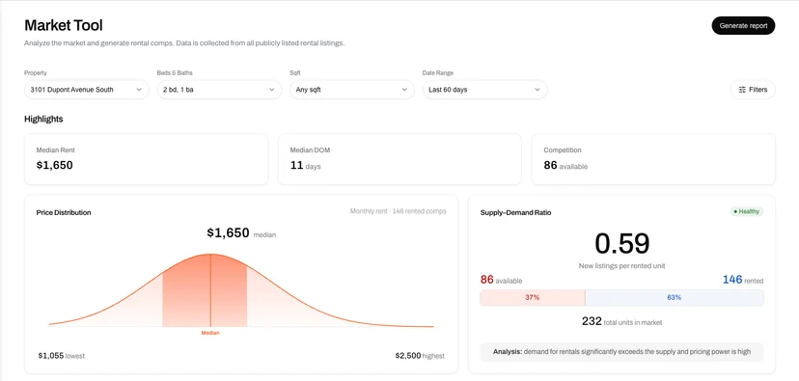Viewport: 799px width, 381px height.
Task: Click the blue 63% rented bar segment
Action: (x=675, y=297)
